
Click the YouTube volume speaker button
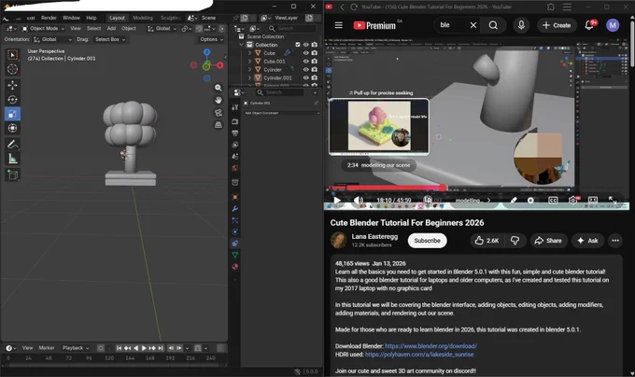tap(358, 201)
